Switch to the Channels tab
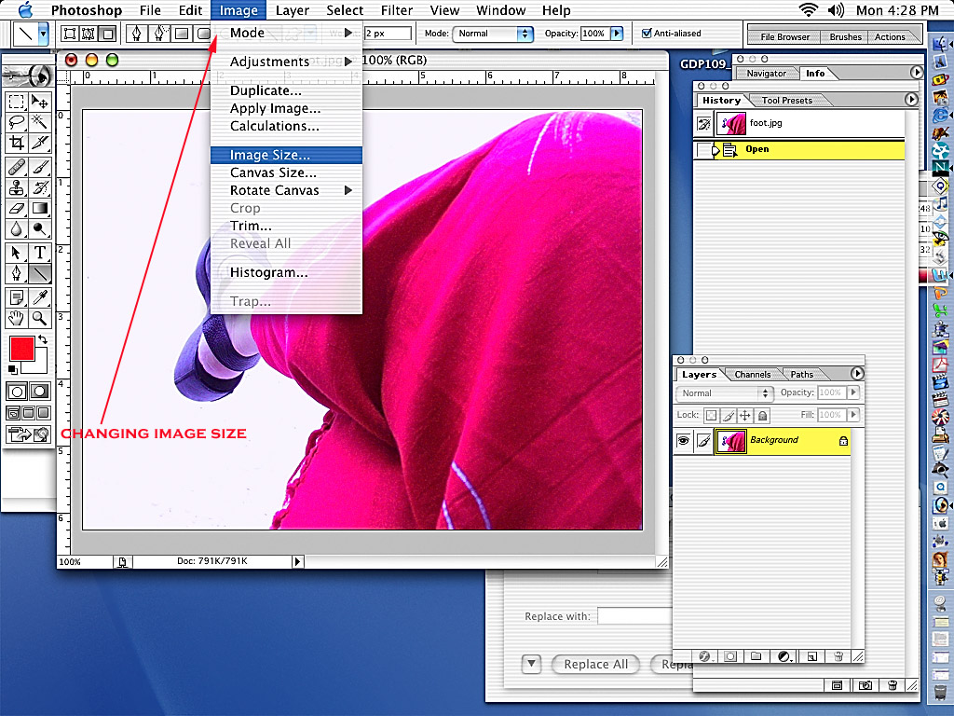This screenshot has height=716, width=954. click(752, 375)
